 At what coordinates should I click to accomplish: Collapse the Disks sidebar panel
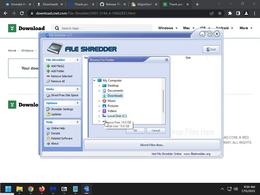[77, 89]
